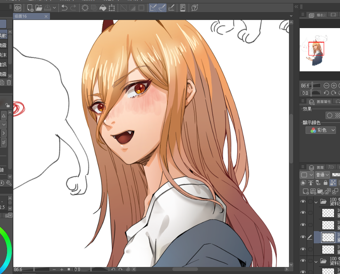Delete sub tool with trash icon
The image size is (340, 274).
pyautogui.click(x=9, y=82)
